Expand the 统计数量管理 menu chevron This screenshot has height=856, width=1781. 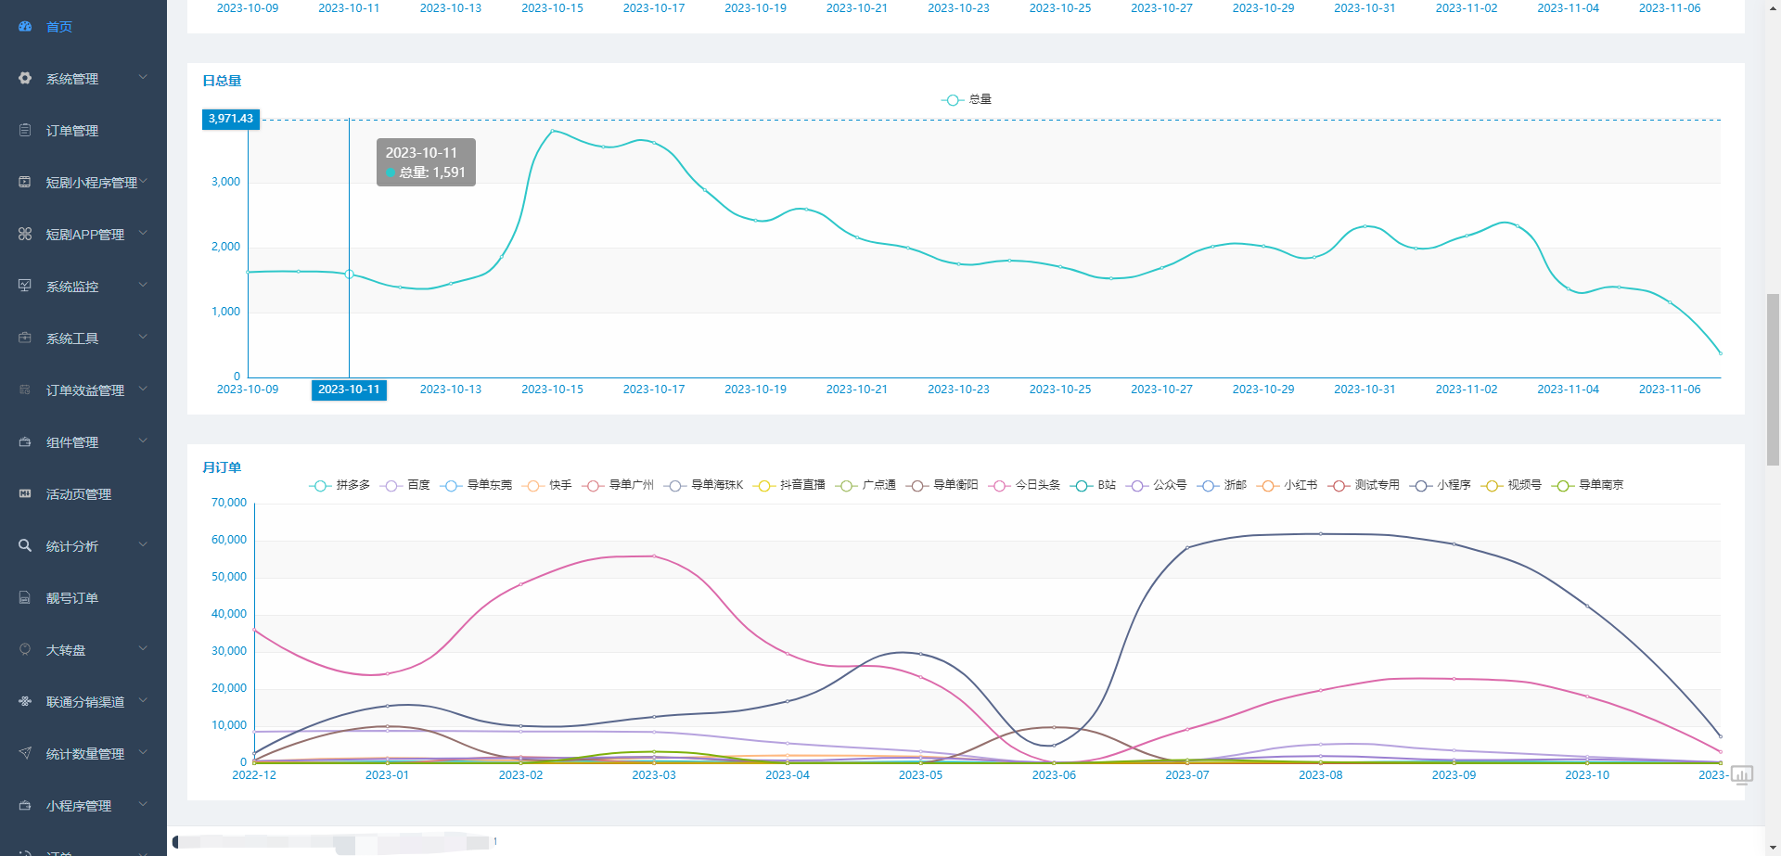tap(143, 753)
